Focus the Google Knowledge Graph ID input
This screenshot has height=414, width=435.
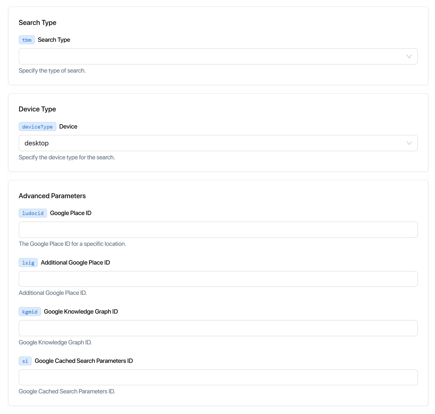tap(218, 328)
